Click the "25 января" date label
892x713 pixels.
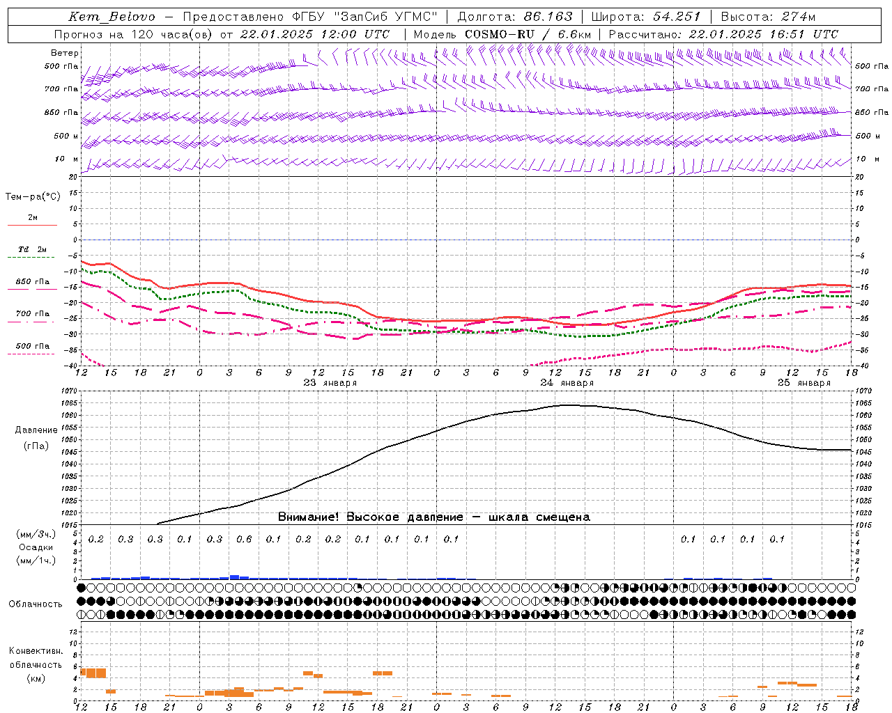[804, 383]
